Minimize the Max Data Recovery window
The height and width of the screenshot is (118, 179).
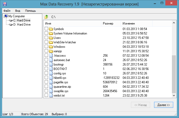pyautogui.click(x=155, y=3)
